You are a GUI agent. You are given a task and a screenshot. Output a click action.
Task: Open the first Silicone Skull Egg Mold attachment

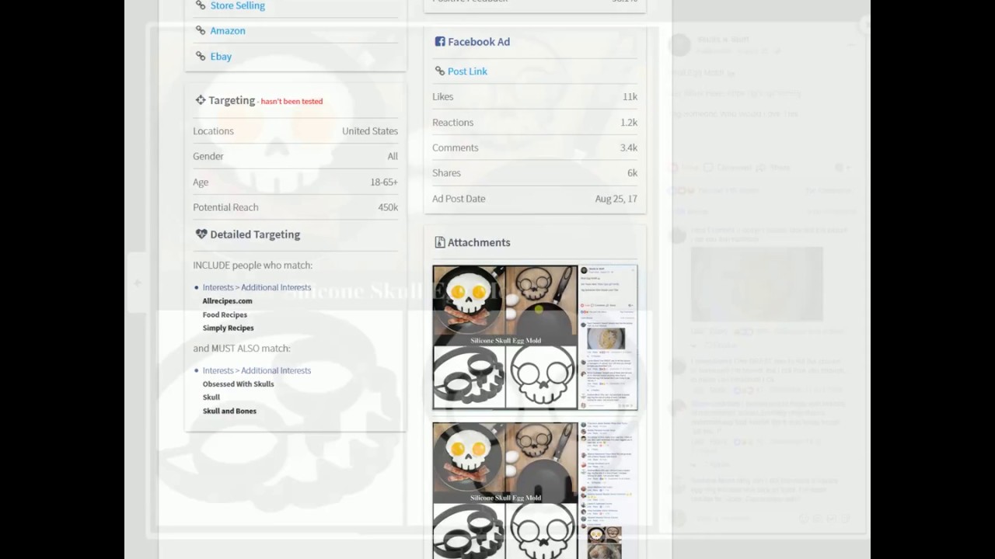tap(535, 337)
